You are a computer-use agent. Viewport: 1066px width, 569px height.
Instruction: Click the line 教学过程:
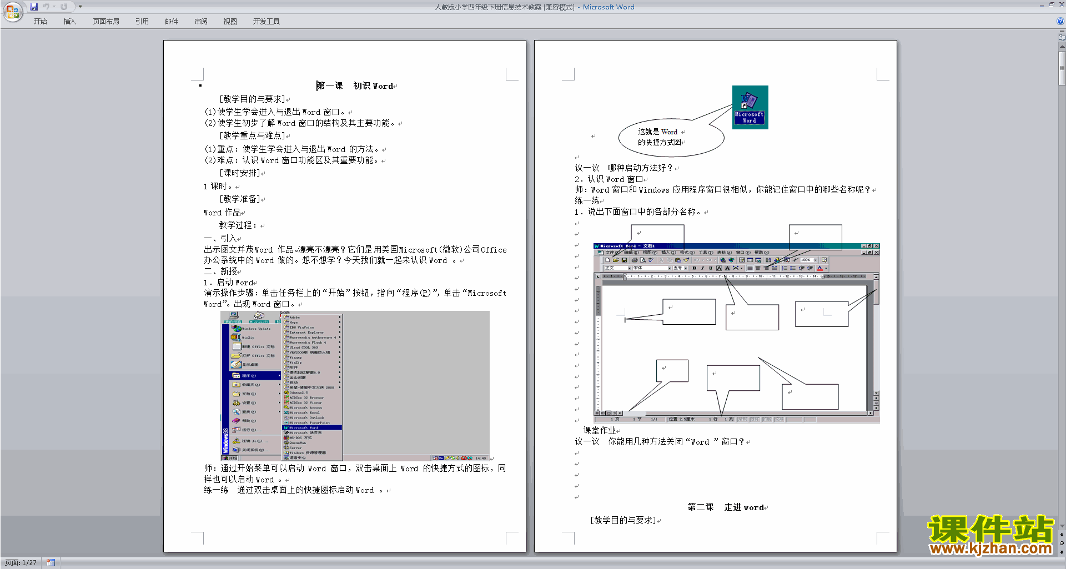[238, 225]
